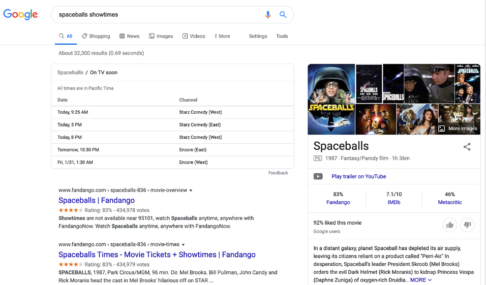Switch to the News tab
The image size is (486, 285).
tap(129, 36)
